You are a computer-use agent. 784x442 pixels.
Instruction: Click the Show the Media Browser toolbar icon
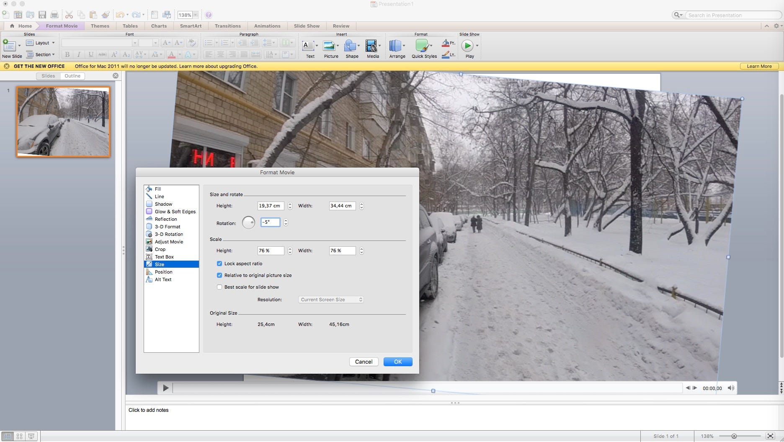tap(166, 15)
